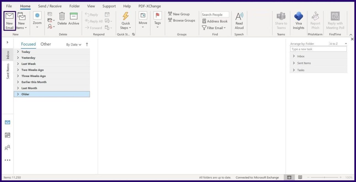The image size is (356, 182).
Task: Click the Search People input field
Action: (x=215, y=15)
